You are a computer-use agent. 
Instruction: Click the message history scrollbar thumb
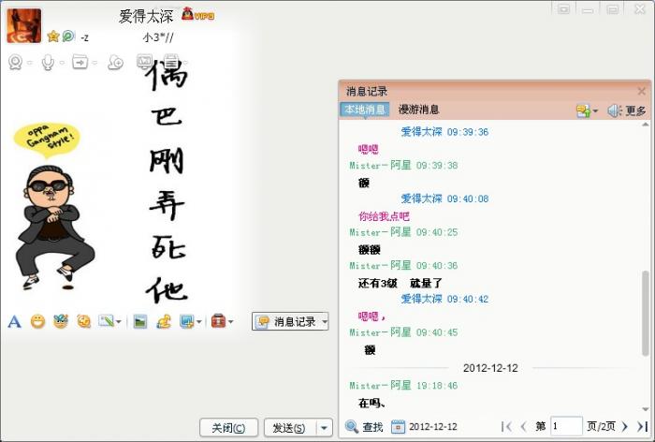tap(646, 314)
